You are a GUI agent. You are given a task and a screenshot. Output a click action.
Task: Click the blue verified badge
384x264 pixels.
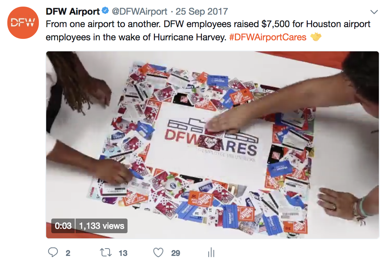tap(105, 11)
